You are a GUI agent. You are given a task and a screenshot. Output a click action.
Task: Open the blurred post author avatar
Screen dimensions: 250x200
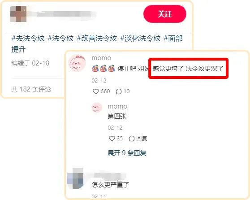(18, 14)
